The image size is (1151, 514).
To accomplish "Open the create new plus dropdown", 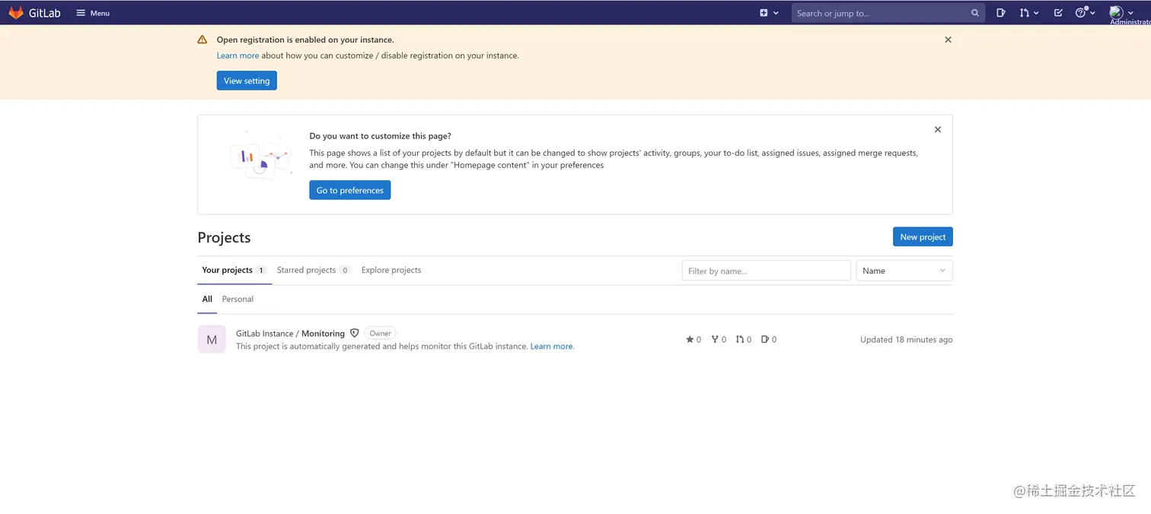I will pos(769,13).
